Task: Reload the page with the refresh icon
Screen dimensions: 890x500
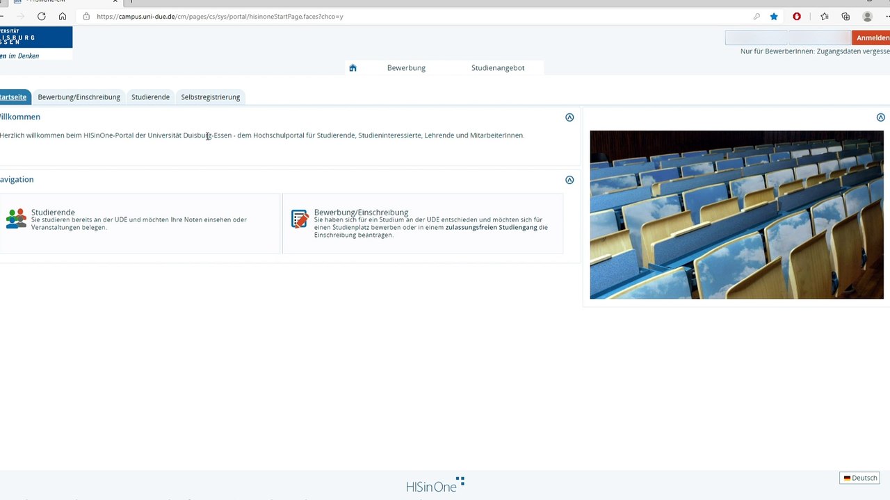Action: [x=41, y=16]
